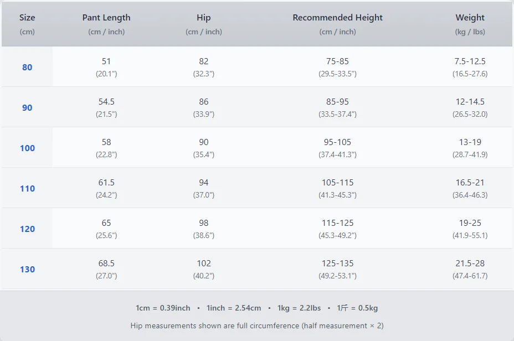Choose size 120 row label
The width and height of the screenshot is (514, 341).
(27, 229)
